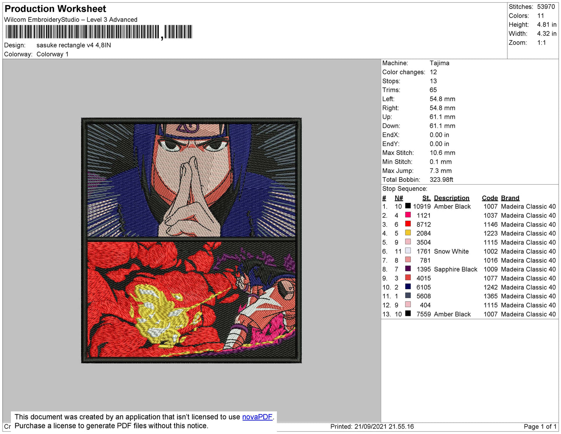Image resolution: width=561 pixels, height=434 pixels.
Task: Click the Code column header
Action: pyautogui.click(x=490, y=198)
